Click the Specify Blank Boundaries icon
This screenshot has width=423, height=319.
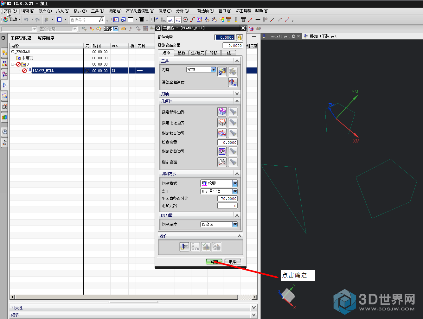[222, 123]
